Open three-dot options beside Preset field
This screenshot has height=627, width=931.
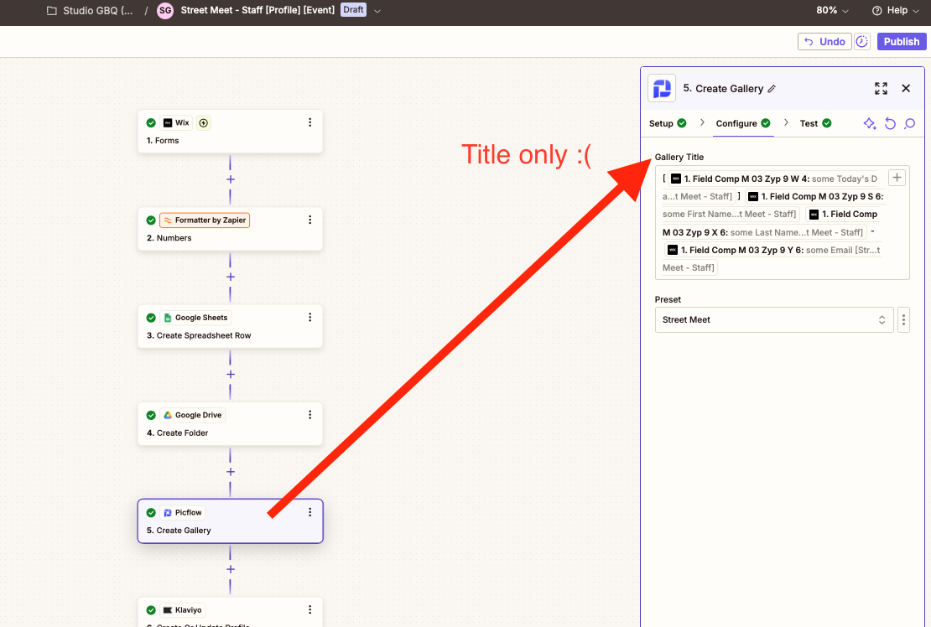pyautogui.click(x=903, y=319)
